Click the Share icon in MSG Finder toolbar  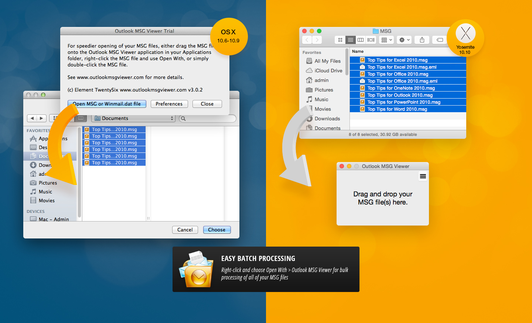click(422, 40)
